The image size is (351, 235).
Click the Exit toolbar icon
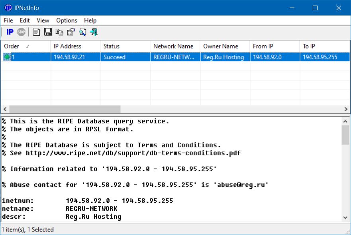[94, 32]
